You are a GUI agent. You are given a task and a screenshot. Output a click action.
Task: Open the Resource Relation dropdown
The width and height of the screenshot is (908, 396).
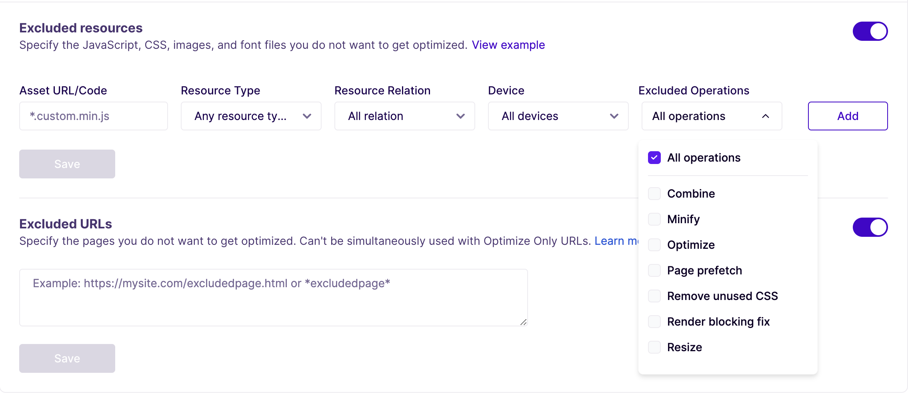[x=404, y=116]
